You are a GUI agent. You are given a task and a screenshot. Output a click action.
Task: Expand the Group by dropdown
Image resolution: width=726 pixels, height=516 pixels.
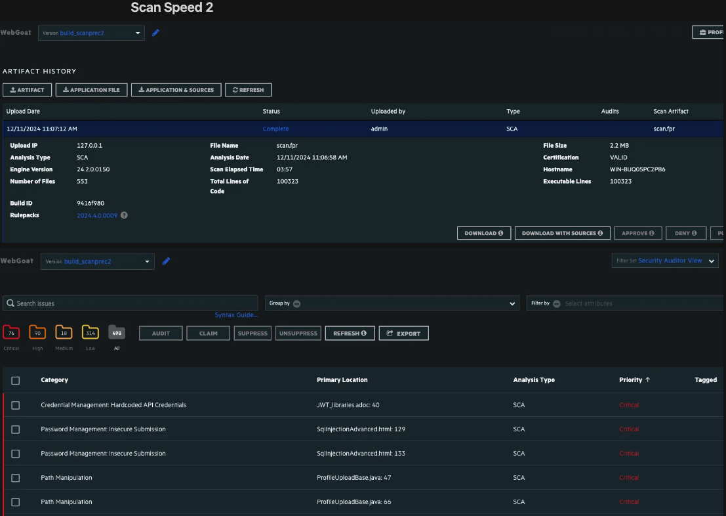click(x=512, y=303)
